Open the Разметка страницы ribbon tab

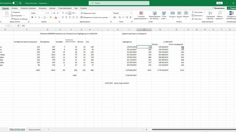coord(28,8)
